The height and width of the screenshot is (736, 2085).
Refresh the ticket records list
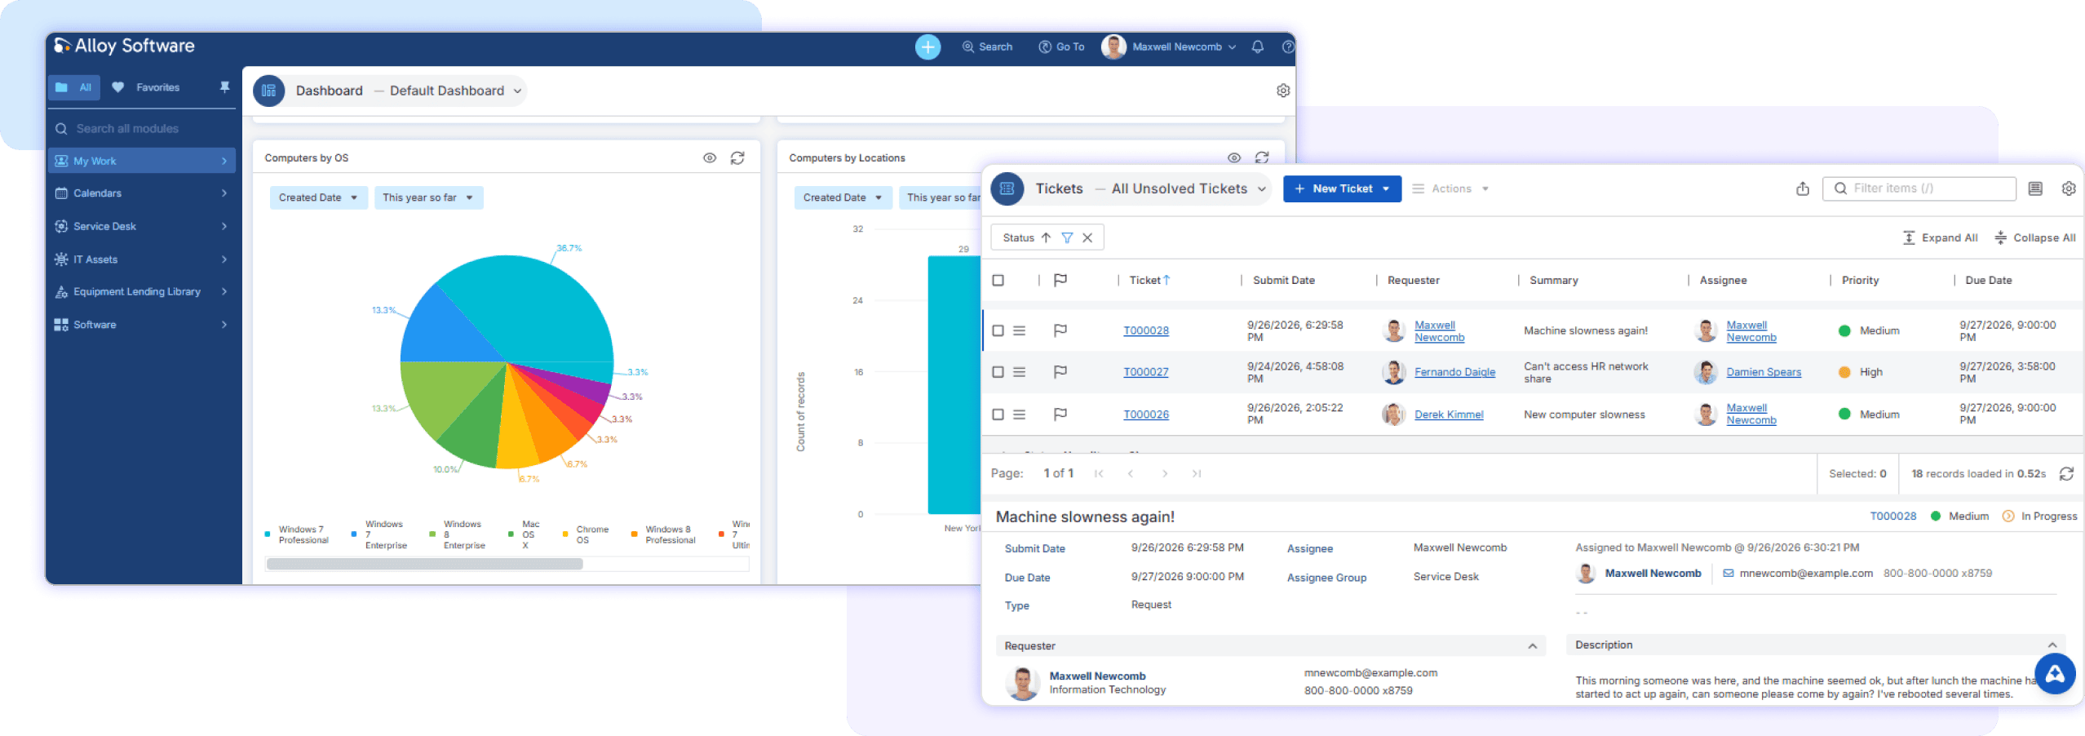coord(2066,474)
